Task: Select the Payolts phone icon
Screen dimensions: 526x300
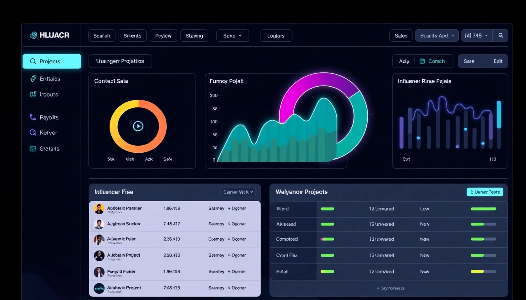Action: tap(33, 117)
